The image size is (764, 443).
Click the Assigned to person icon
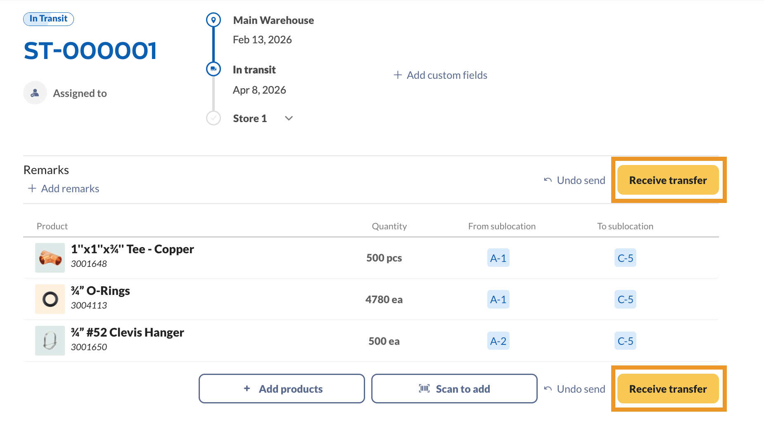pyautogui.click(x=35, y=93)
